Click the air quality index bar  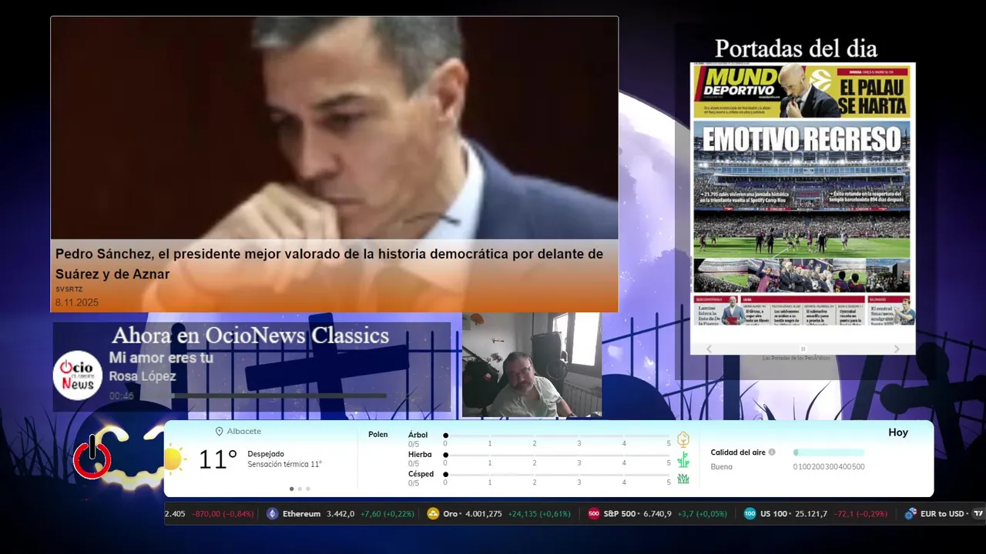tap(829, 452)
